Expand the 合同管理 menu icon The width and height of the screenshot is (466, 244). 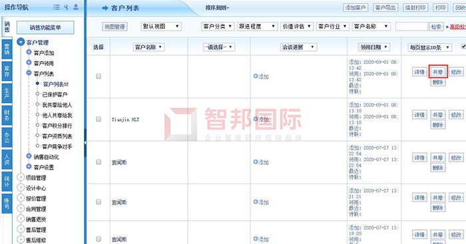tap(21, 208)
